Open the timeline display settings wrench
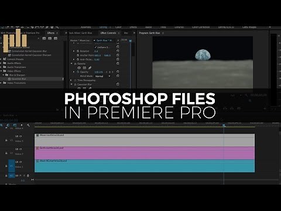This screenshot has width=281, height=211. pos(28,125)
